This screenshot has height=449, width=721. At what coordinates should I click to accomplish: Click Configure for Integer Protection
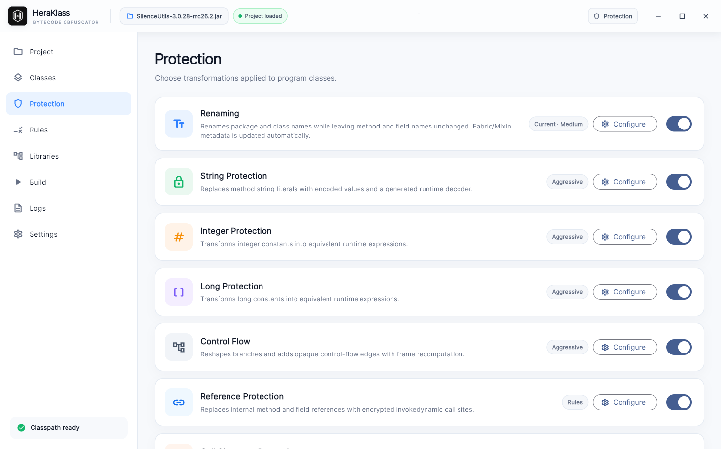point(625,237)
